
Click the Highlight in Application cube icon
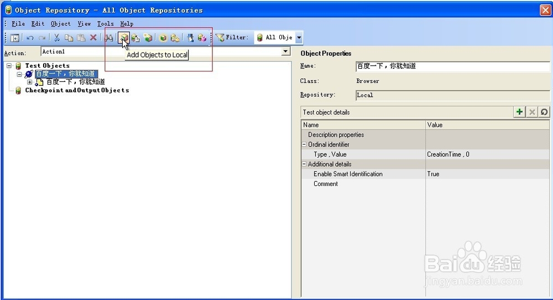163,38
